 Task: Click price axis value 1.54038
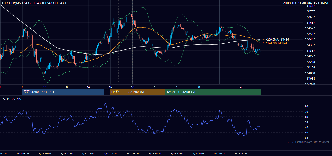[x=310, y=79]
